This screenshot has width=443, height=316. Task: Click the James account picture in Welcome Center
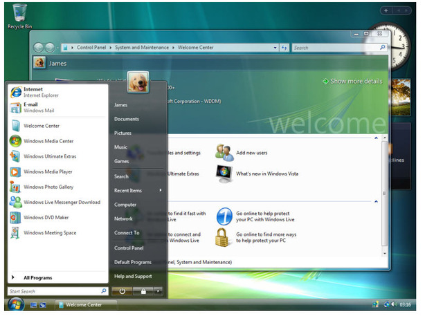39,62
